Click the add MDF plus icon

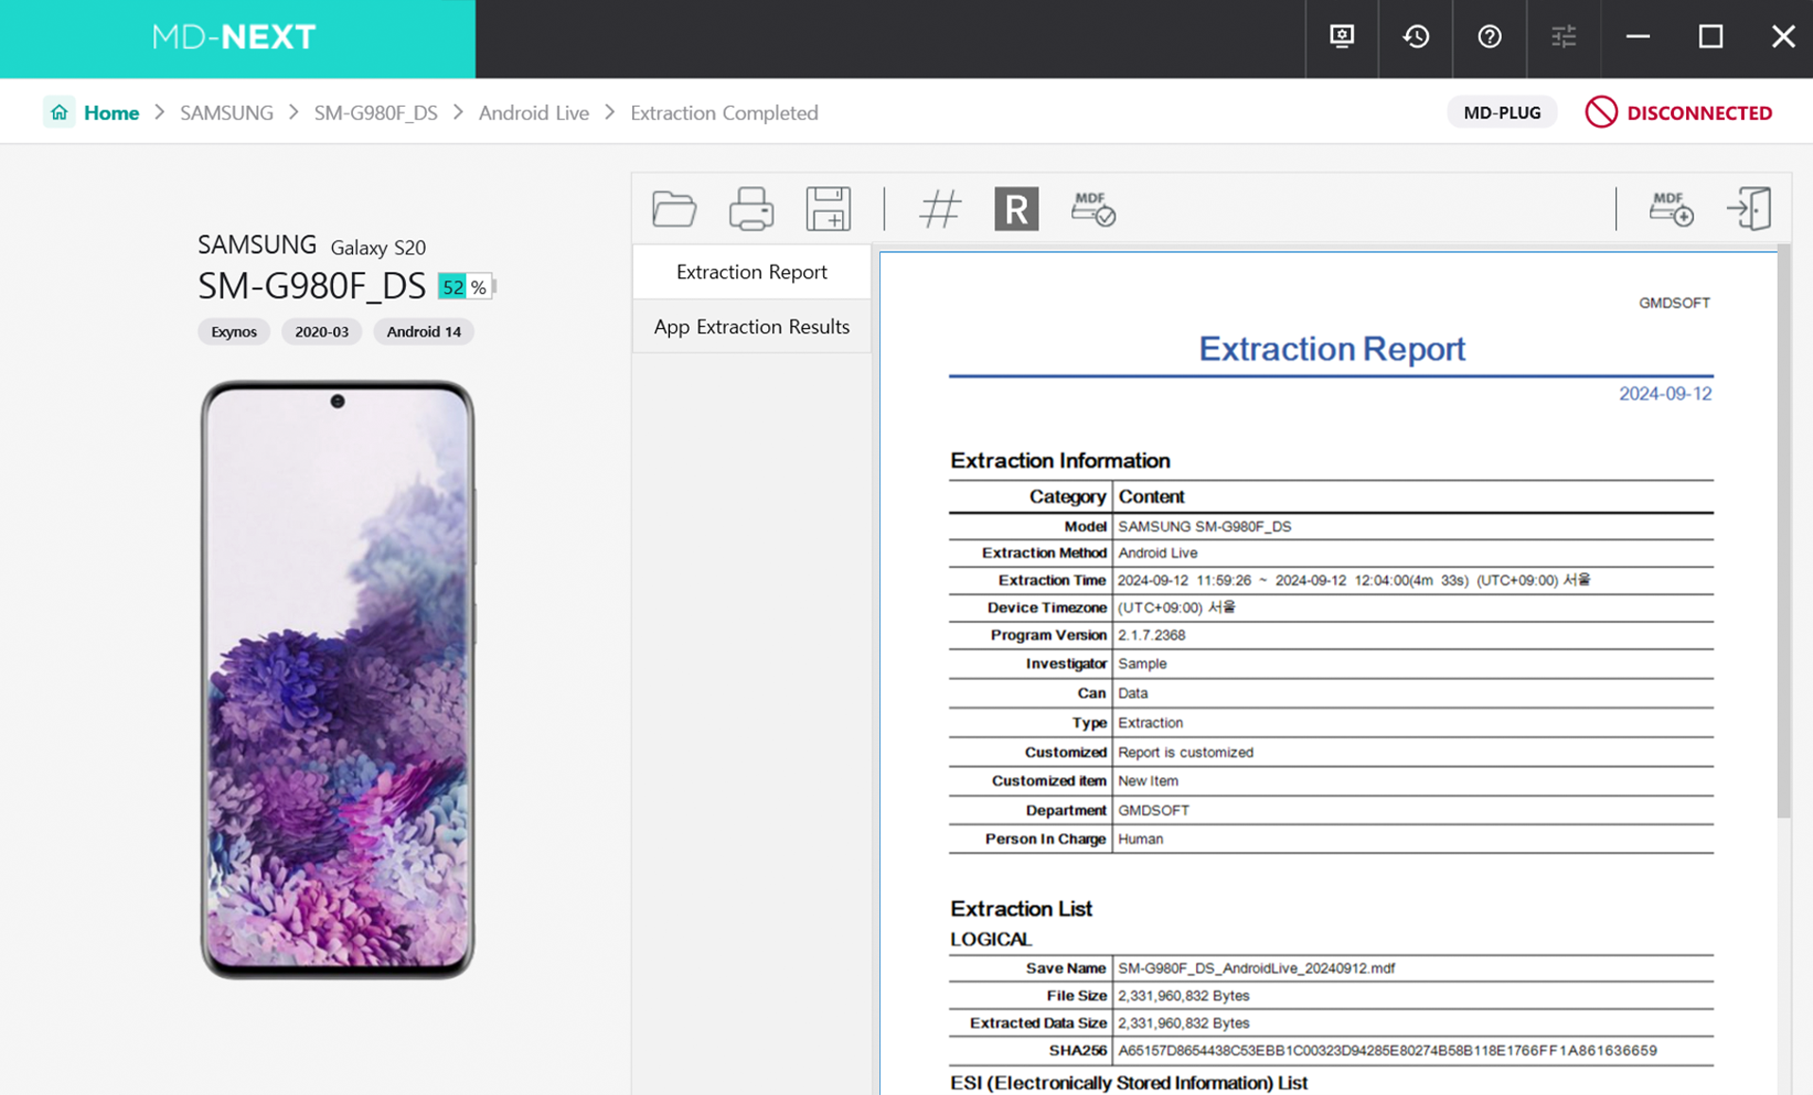1671,208
